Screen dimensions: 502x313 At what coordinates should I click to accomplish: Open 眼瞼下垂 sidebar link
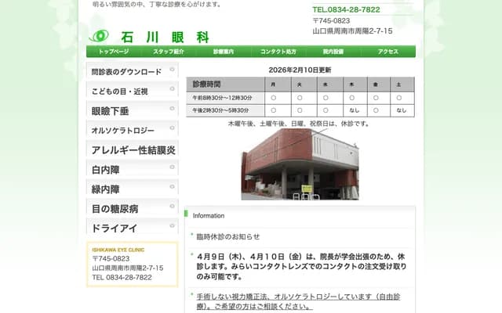(133, 110)
